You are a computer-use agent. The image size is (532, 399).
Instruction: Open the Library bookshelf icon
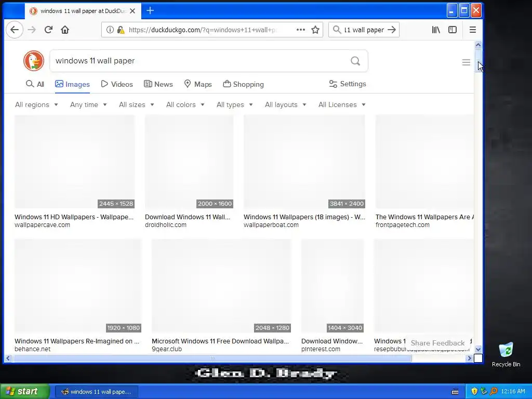[436, 30]
